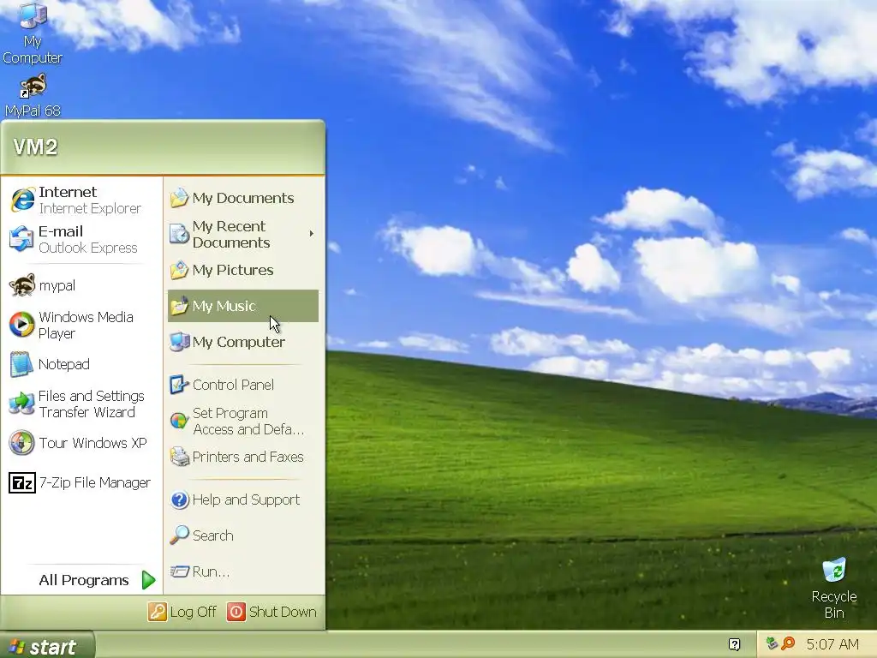Click the 5:07 AM taskbar clock
Image resolution: width=877 pixels, height=658 pixels.
point(832,644)
